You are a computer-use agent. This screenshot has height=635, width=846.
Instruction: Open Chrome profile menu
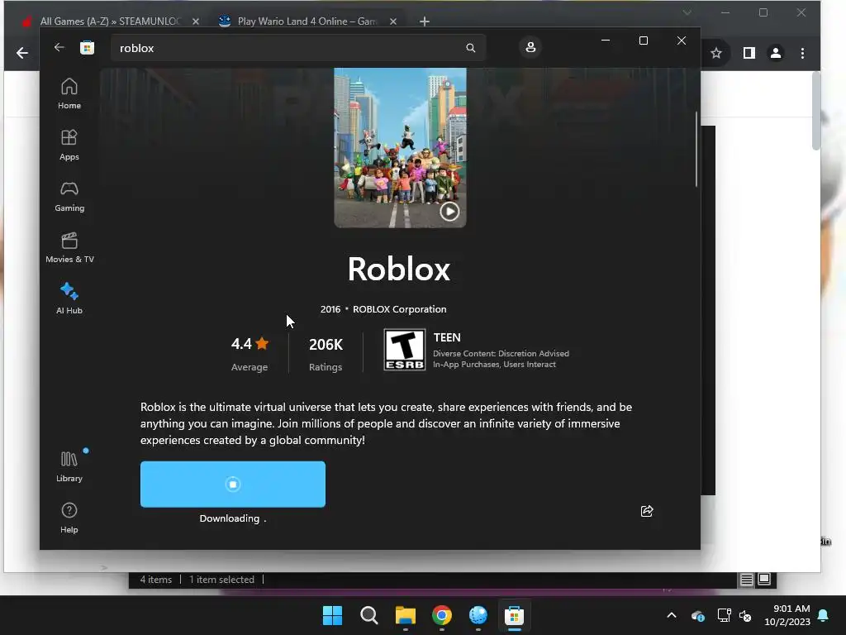776,53
